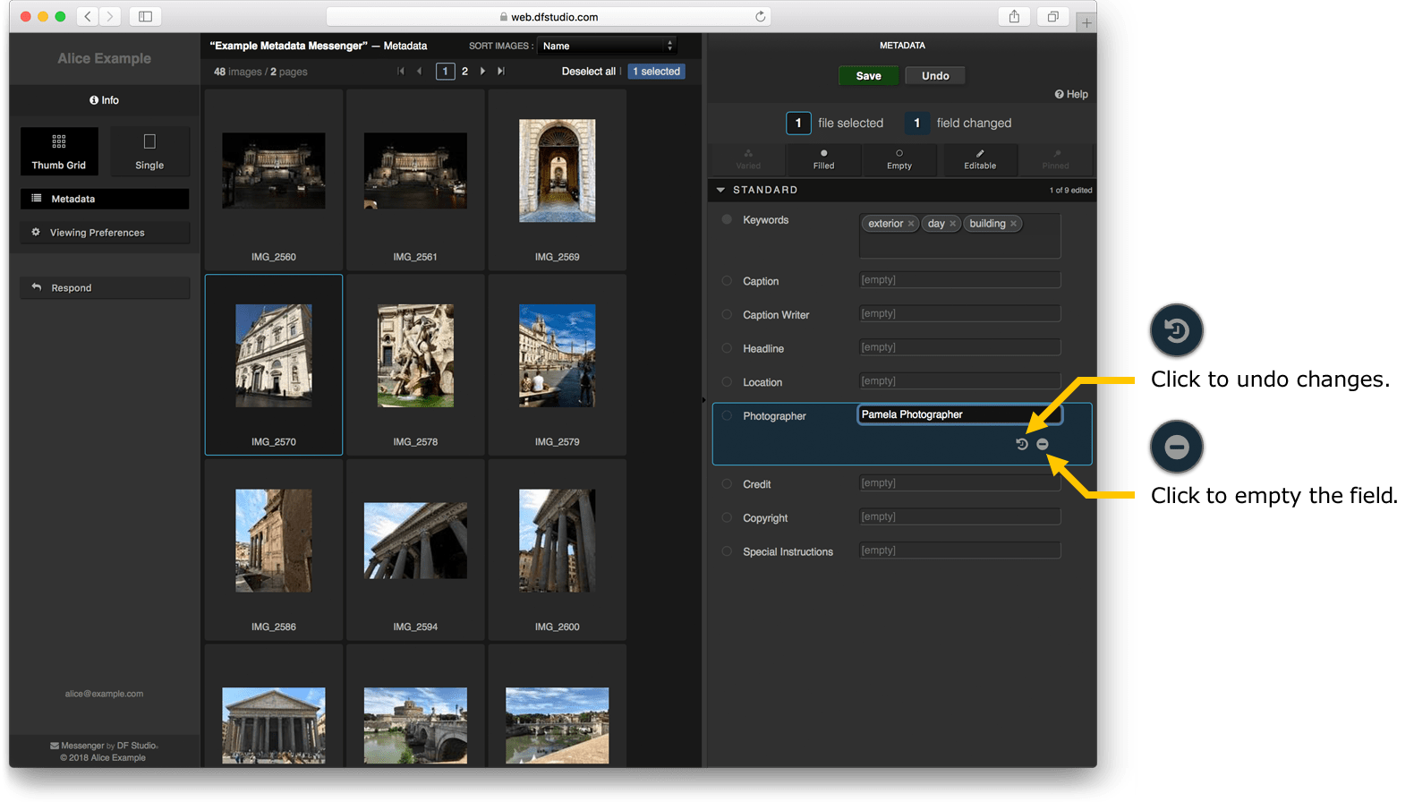Toggle the Caption field circle
Image resolution: width=1414 pixels, height=802 pixels.
(727, 280)
